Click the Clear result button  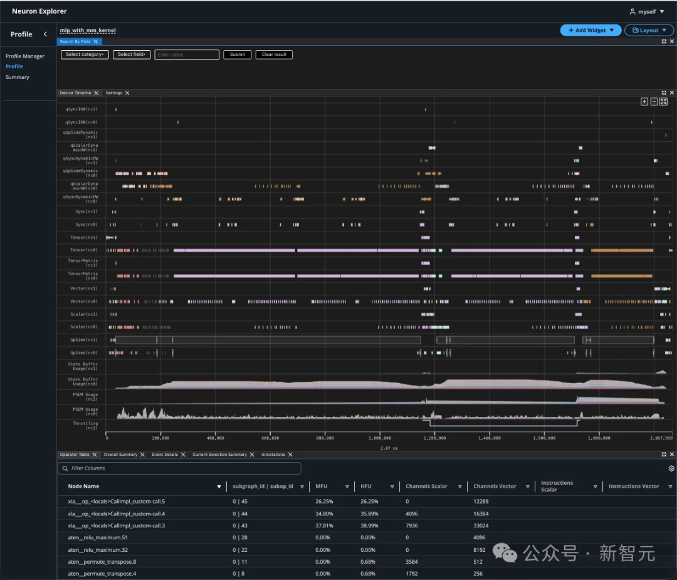[274, 55]
